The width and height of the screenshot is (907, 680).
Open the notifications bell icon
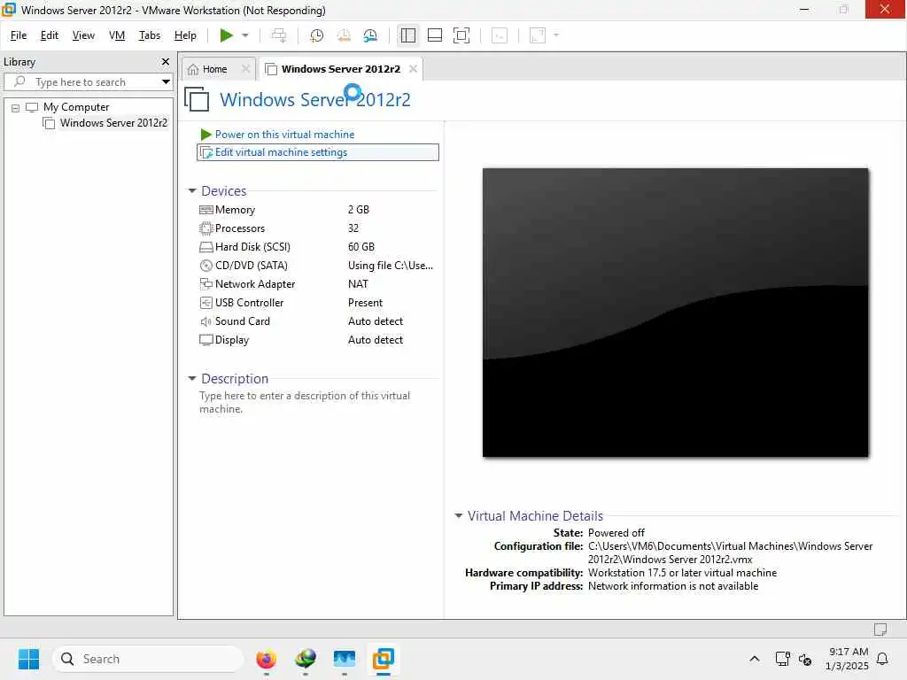click(883, 659)
